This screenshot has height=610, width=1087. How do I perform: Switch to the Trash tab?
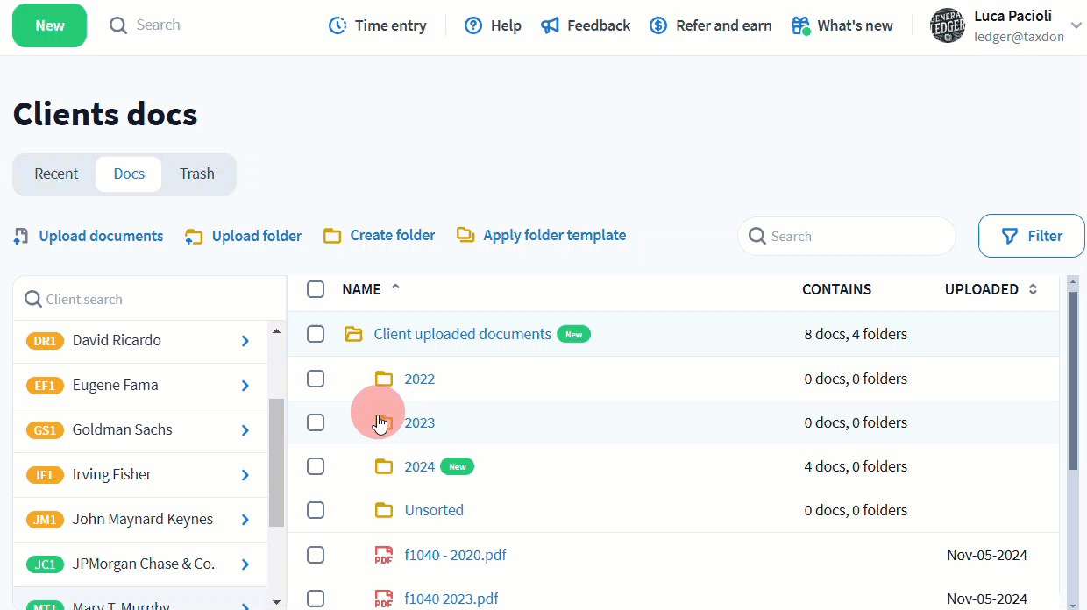pyautogui.click(x=197, y=174)
